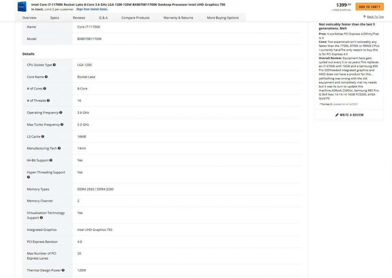Click the info icon next to # of Threads
392x278 pixels.
point(48,101)
